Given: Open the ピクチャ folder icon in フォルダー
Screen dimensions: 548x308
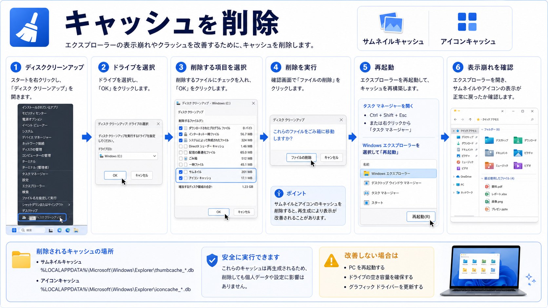Looking at the screenshot, I should coord(518,153).
